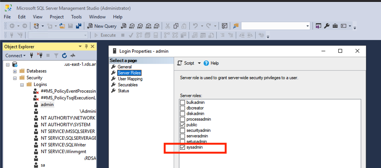The height and width of the screenshot is (168, 381).
Task: Select the Server Roles page
Action: pos(129,73)
